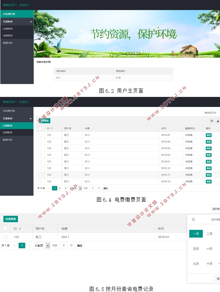Sort water bill table by ID column
Image resolution: width=220 pixels, height=292 pixels.
[x=52, y=128]
